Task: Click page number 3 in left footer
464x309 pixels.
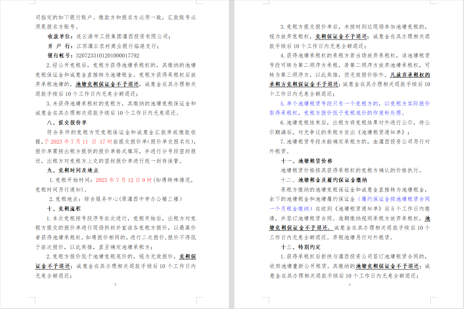Action: tap(115, 285)
